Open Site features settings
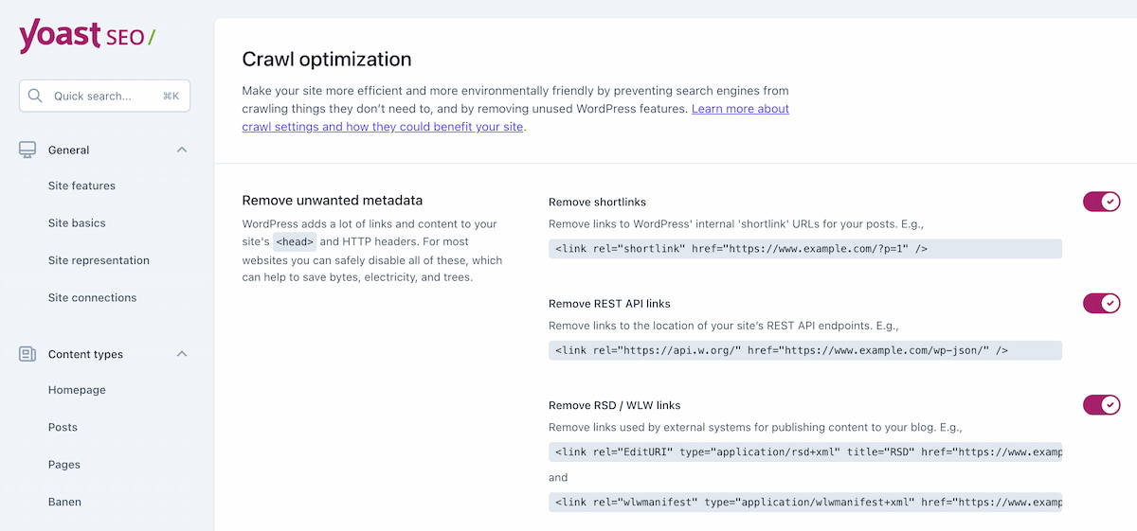The width and height of the screenshot is (1137, 531). click(81, 186)
